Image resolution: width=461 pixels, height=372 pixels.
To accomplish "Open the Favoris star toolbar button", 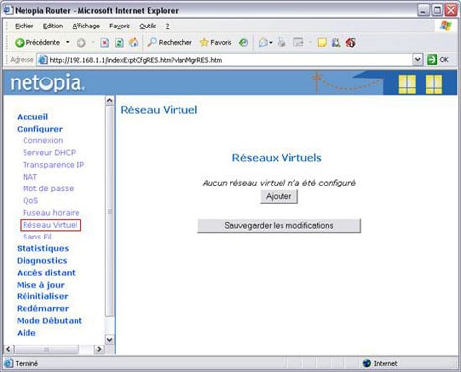I will [x=216, y=42].
